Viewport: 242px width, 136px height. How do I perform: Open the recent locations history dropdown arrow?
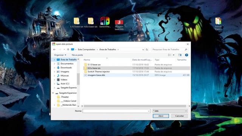click(x=64, y=49)
